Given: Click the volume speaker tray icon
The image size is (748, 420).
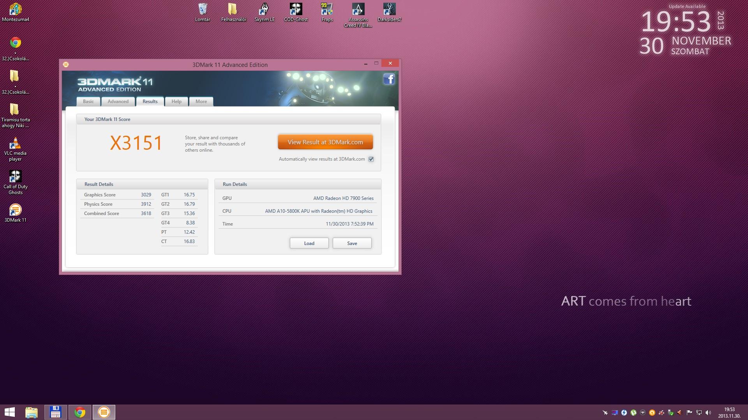Looking at the screenshot, I should pyautogui.click(x=708, y=413).
